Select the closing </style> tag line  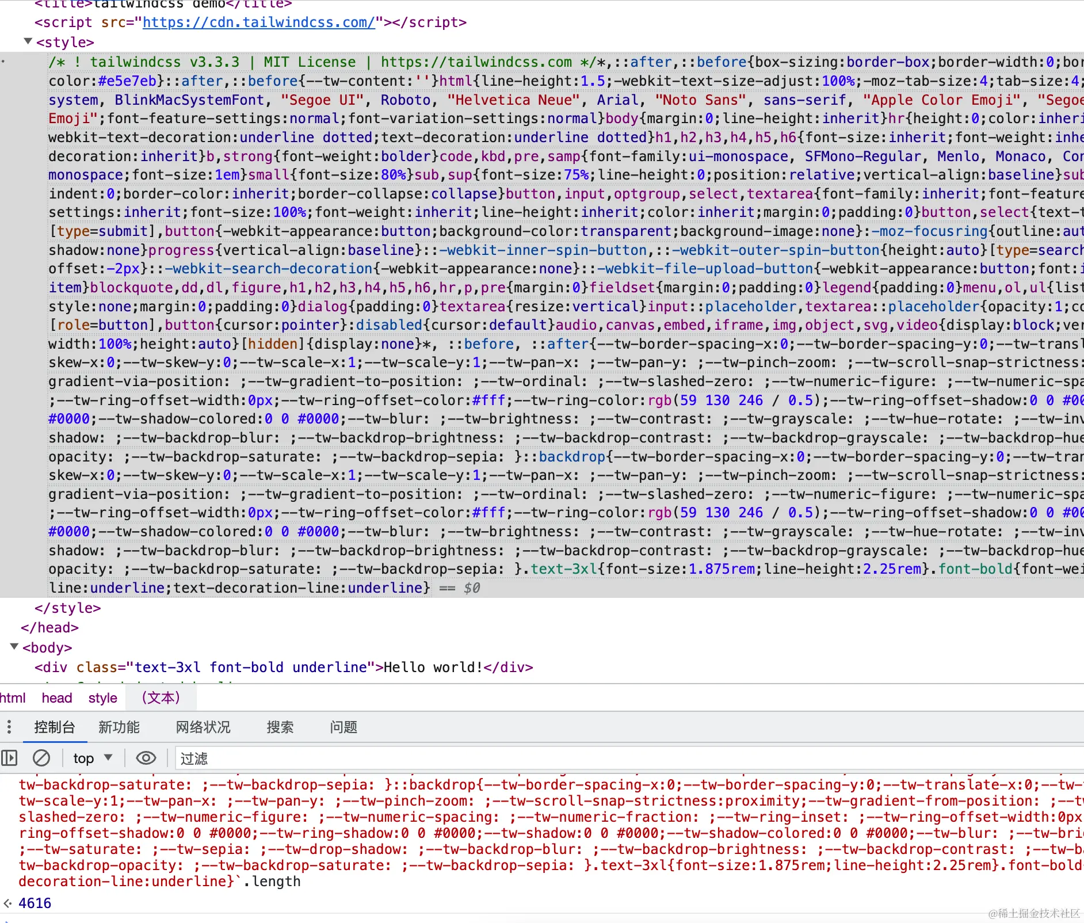click(x=68, y=608)
